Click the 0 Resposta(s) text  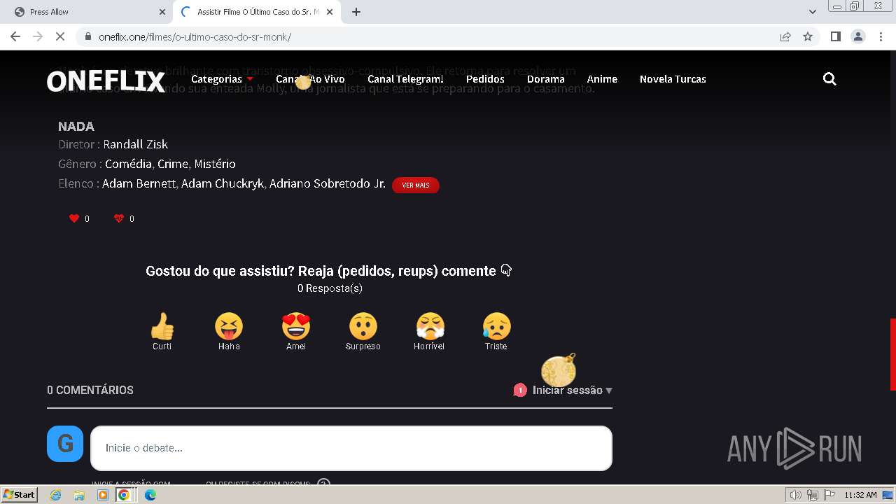(330, 288)
